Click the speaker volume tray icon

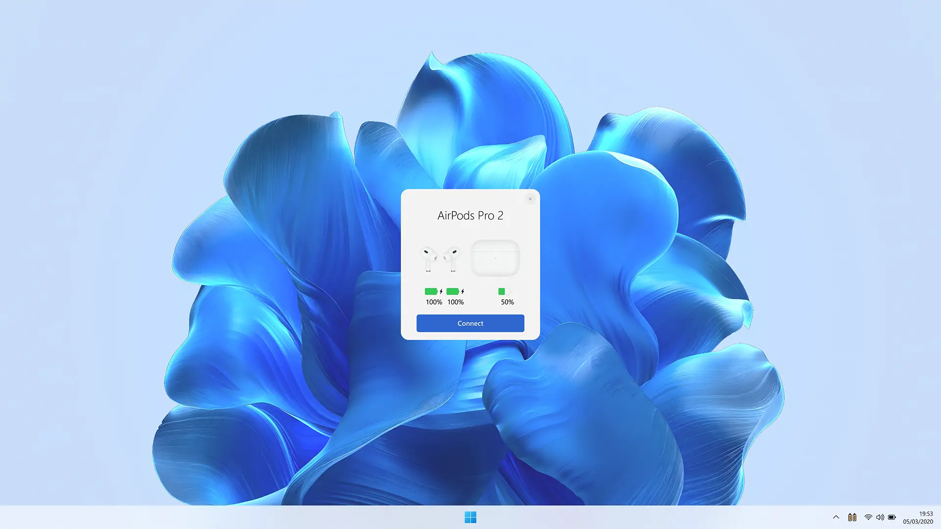880,517
